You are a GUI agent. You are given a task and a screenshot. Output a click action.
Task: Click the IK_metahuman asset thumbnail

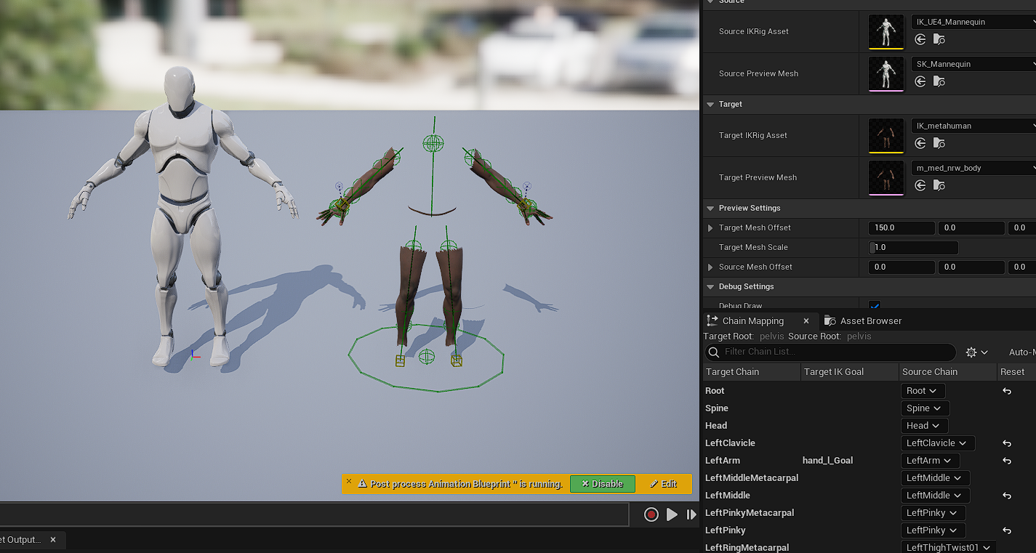(x=886, y=136)
